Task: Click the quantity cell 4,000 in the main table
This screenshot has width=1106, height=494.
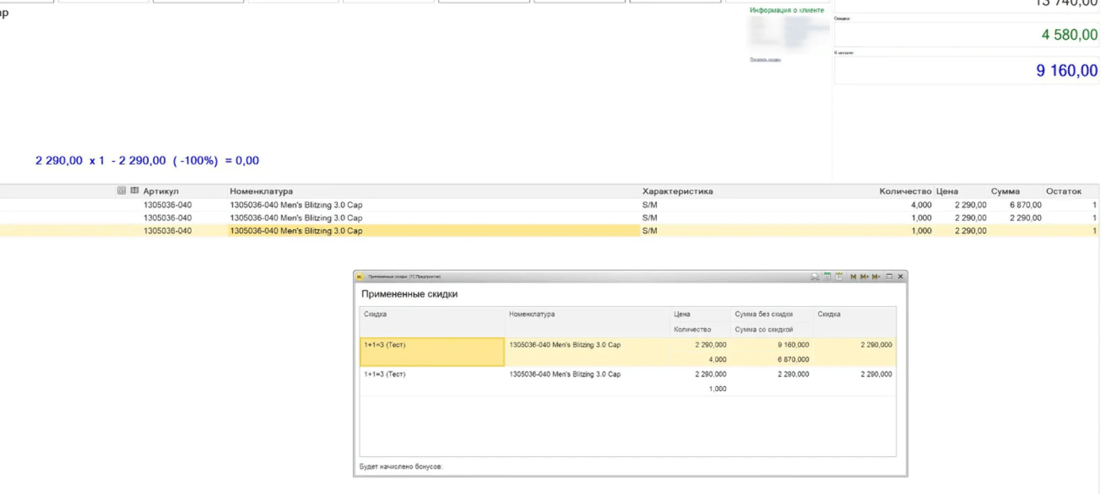Action: tap(921, 205)
